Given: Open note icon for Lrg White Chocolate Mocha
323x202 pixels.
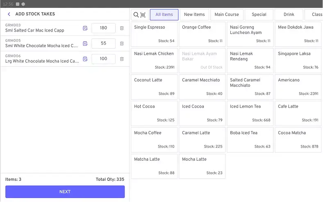Looking at the screenshot, I should point(85,59).
